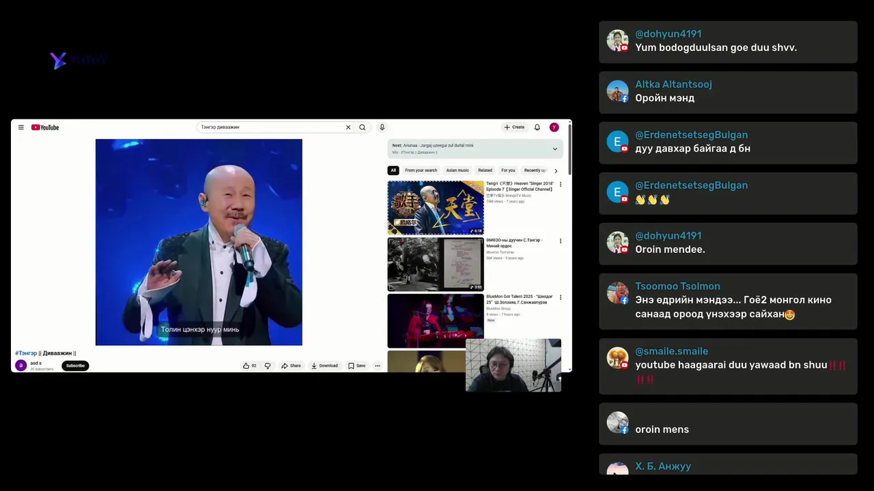The width and height of the screenshot is (874, 491).
Task: Select the From your search chip
Action: [421, 170]
